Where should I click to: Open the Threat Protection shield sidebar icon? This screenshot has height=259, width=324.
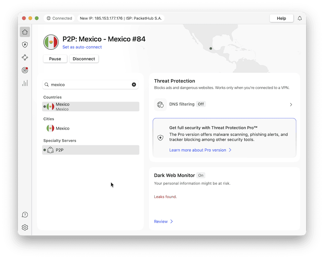(25, 45)
